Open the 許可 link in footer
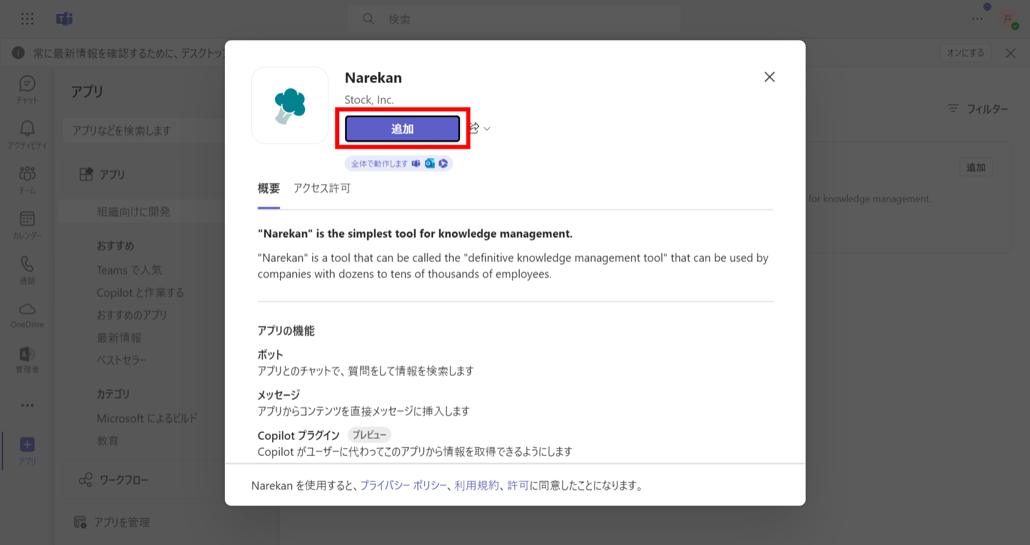 pos(518,485)
